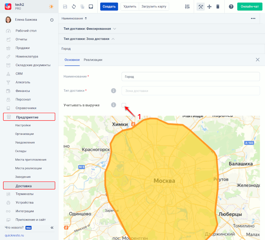Click the refresh arrows icon

coord(74,6)
